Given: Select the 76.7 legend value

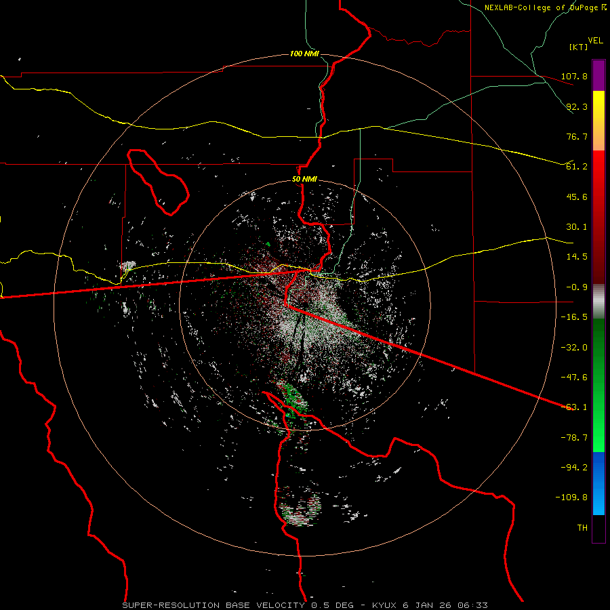Looking at the screenshot, I should click(x=577, y=136).
